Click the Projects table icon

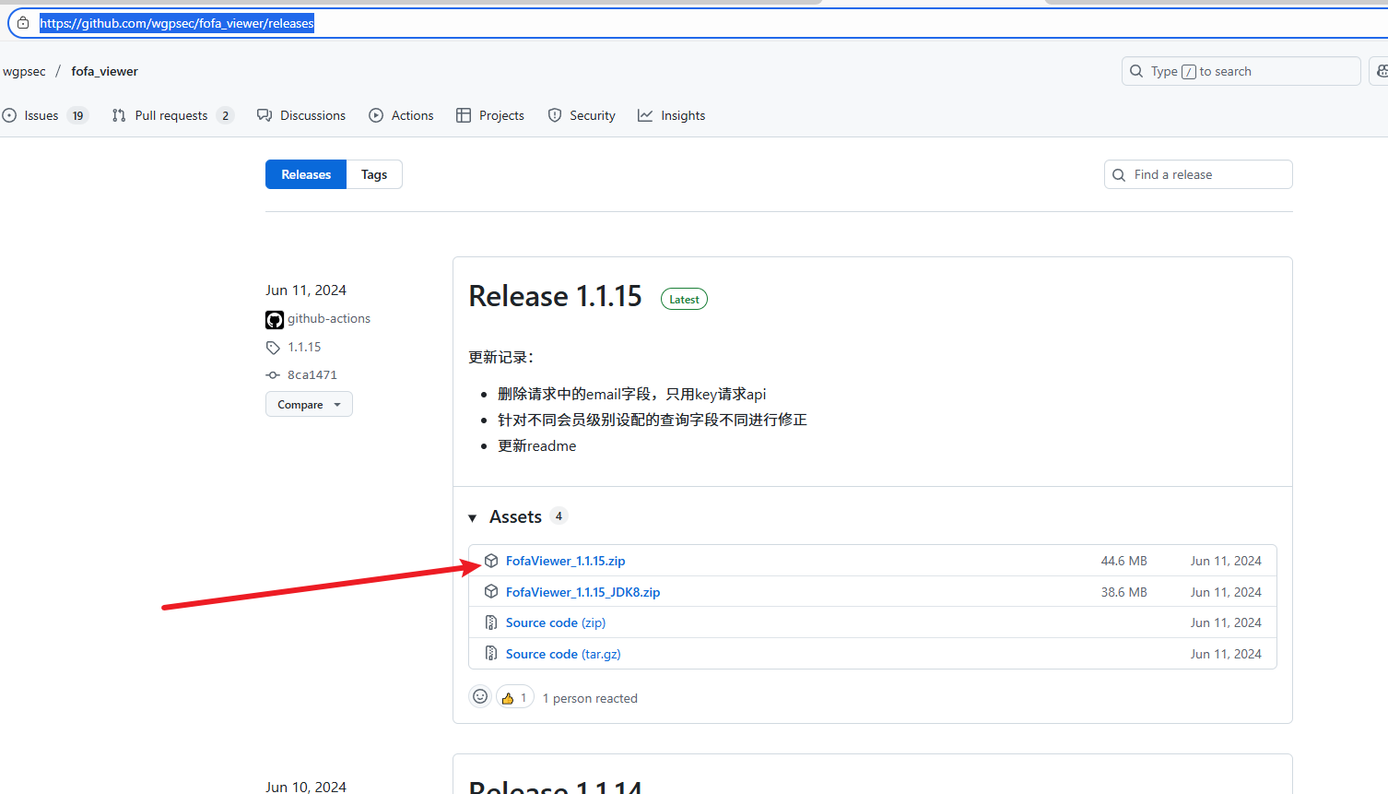coord(464,115)
